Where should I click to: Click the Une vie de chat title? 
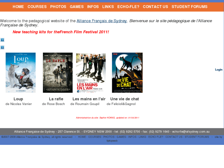124,99
